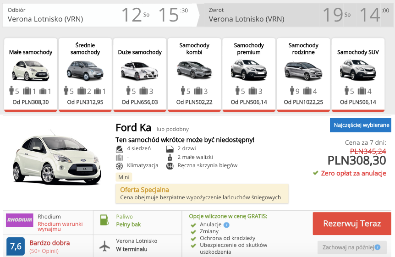Screen dimensions: 395x257
Task: Click the airplane pickup location icon
Action: coord(104,246)
